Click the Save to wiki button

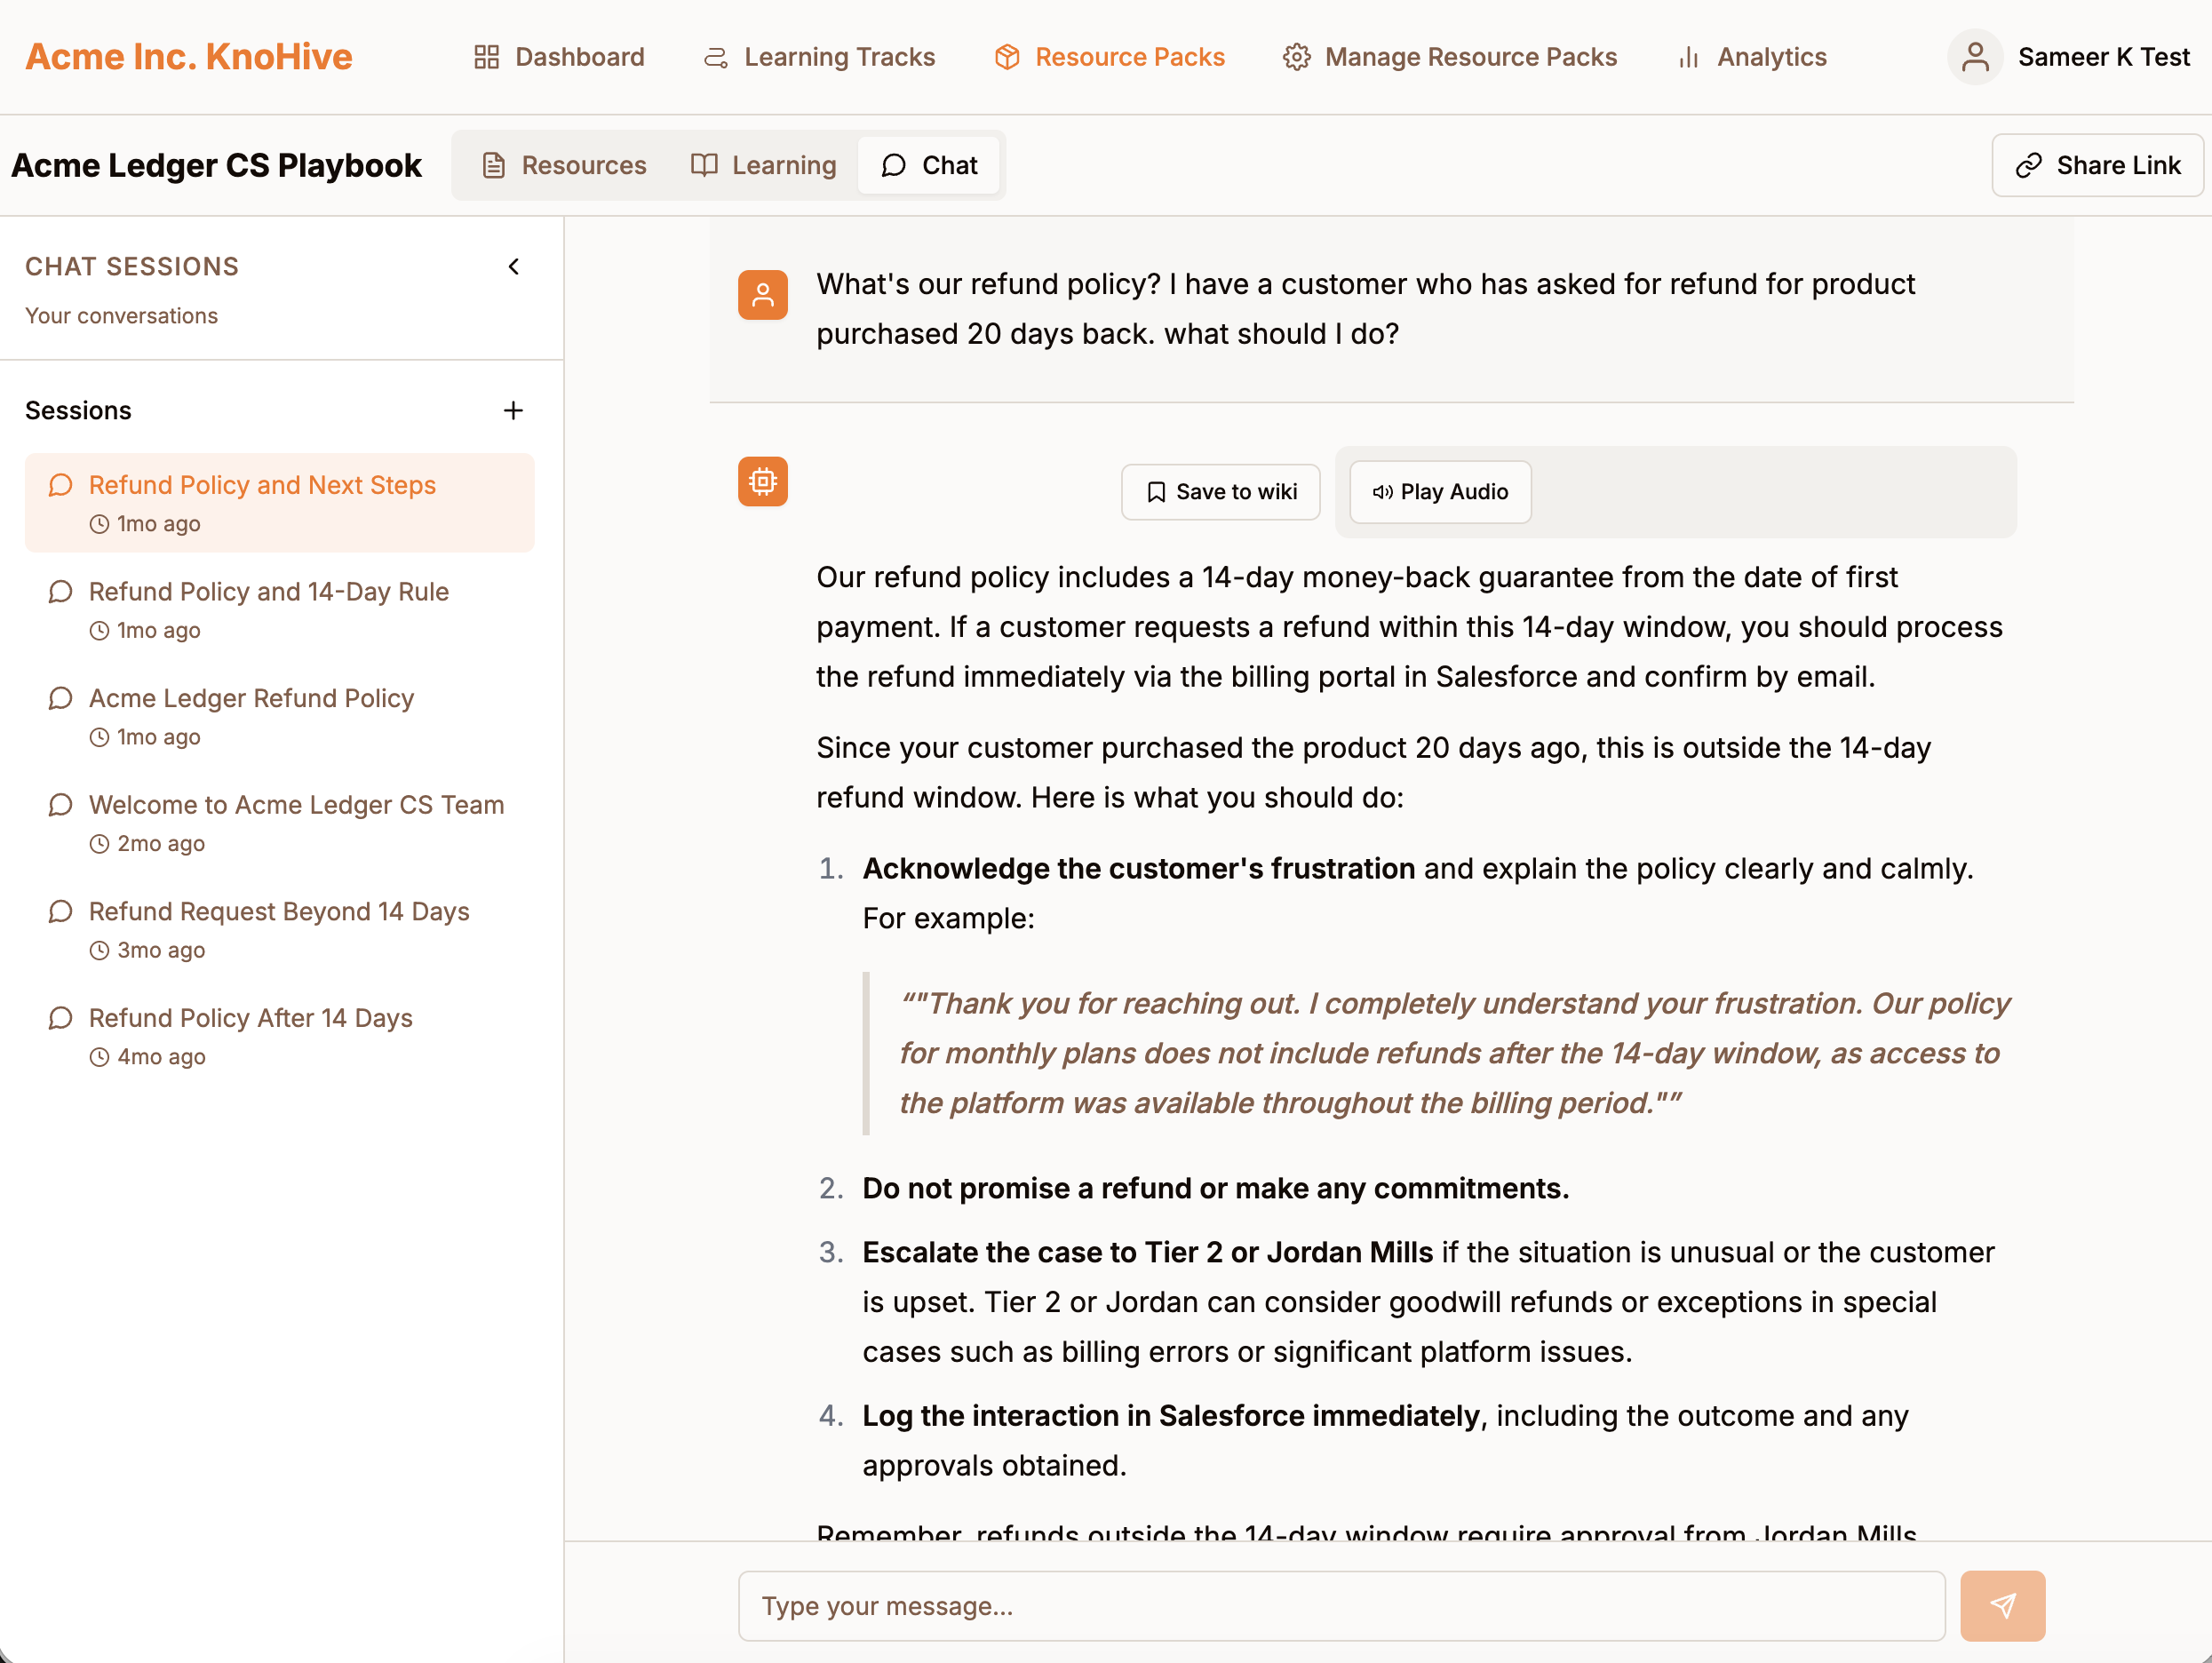[1221, 492]
